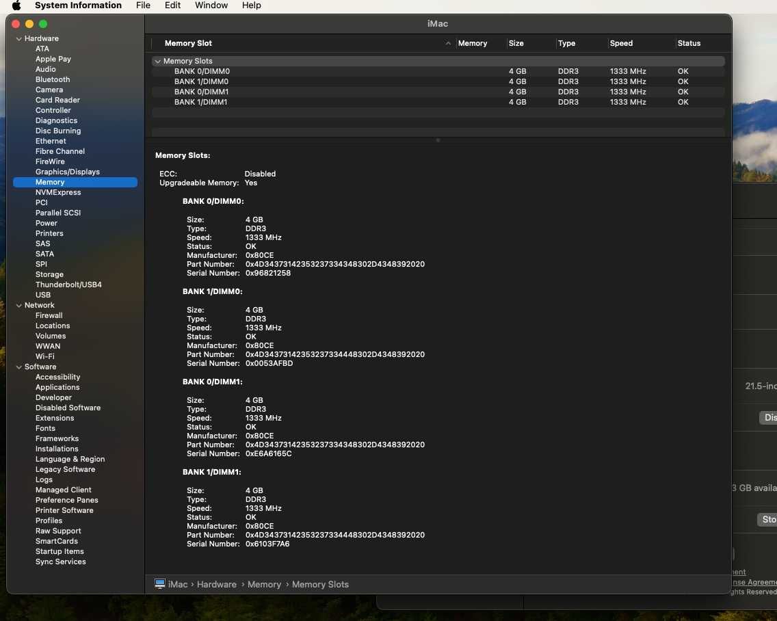Select the BANK 1/DIMM1 table row

(438, 102)
